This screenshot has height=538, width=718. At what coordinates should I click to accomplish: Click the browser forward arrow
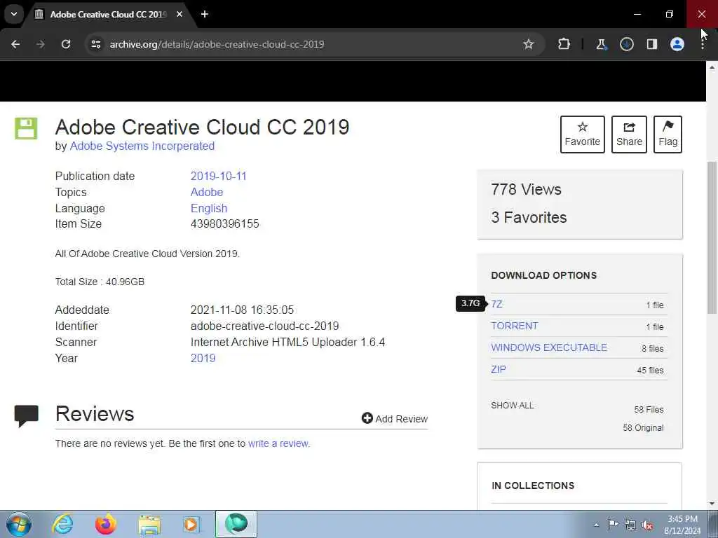[41, 44]
